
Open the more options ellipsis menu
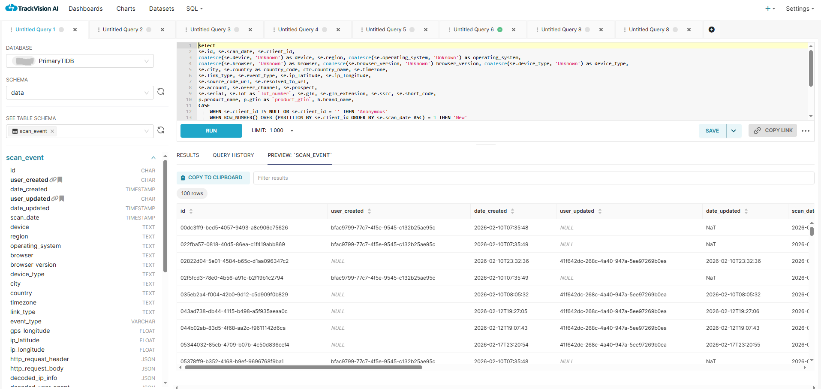[x=806, y=131]
